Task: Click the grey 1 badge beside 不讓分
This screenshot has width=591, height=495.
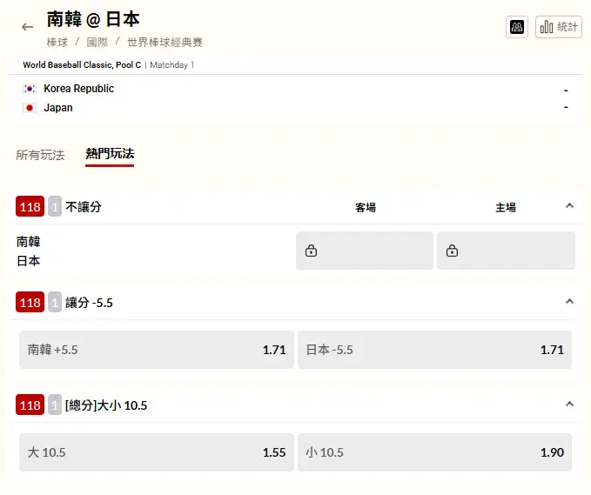Action: (x=55, y=206)
